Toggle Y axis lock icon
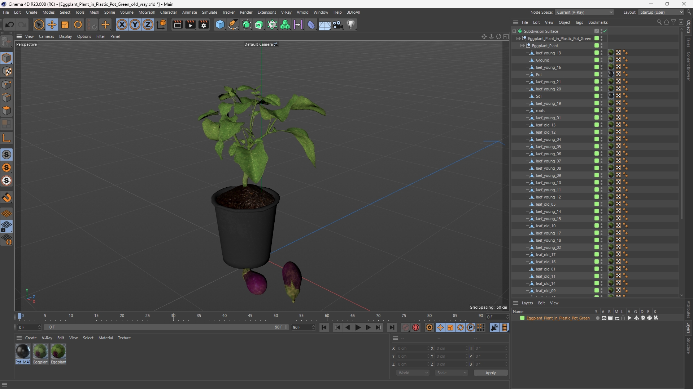The height and width of the screenshot is (389, 693). point(135,25)
